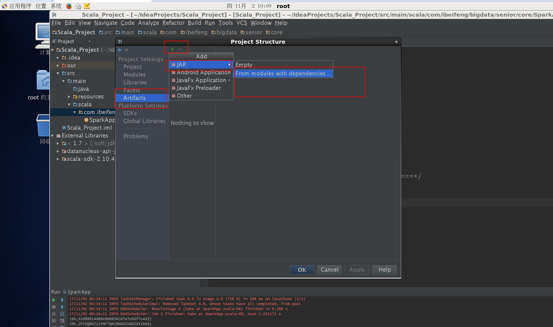Open the Refactor menu
The image size is (553, 327).
coord(173,23)
